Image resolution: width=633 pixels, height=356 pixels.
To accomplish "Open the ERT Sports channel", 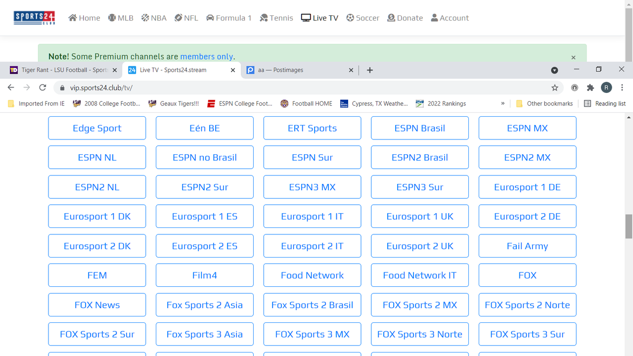I will point(312,128).
